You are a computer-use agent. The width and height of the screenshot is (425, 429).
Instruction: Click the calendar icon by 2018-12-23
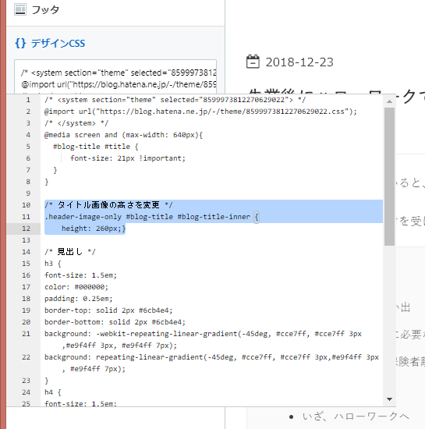click(x=253, y=62)
